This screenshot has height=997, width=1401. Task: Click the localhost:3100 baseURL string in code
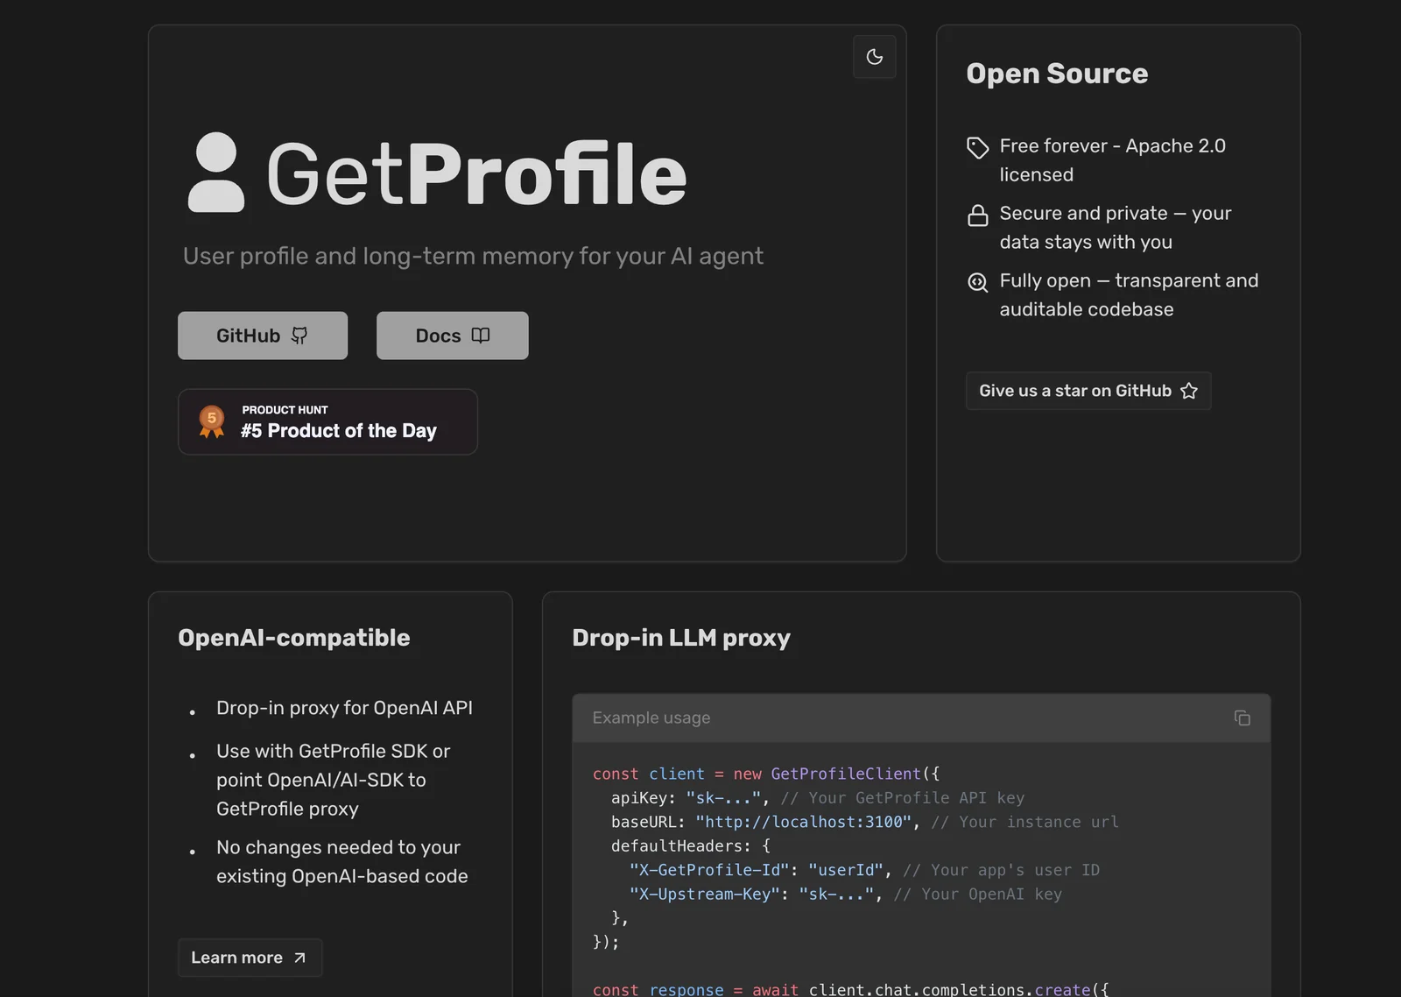click(803, 822)
